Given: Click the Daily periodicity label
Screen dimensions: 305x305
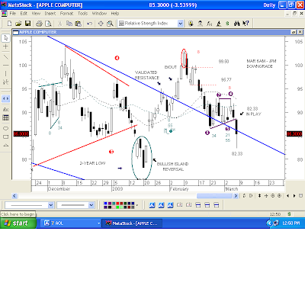Looking at the screenshot, I should pos(269,5).
